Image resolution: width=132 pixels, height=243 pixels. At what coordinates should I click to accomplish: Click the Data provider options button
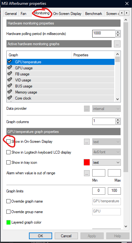click(87, 109)
